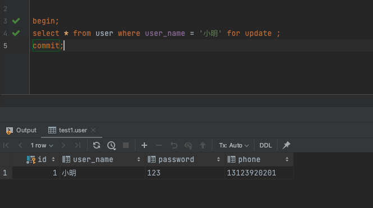
Task: Stop the running query
Action: click(126, 145)
